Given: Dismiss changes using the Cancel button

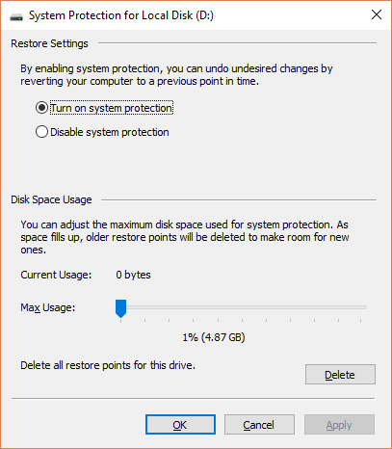Looking at the screenshot, I should 259,425.
